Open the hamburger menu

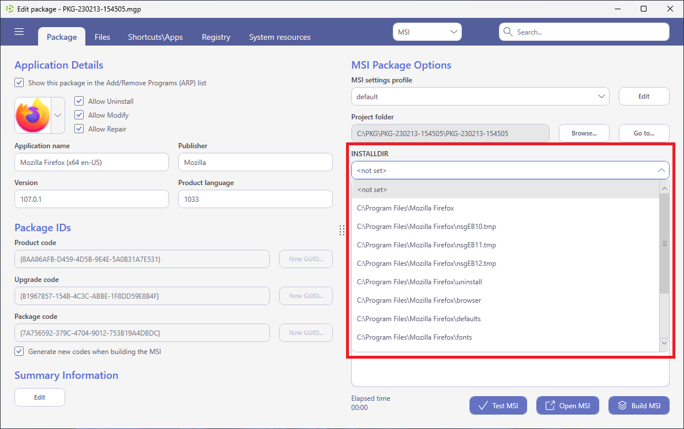[19, 32]
